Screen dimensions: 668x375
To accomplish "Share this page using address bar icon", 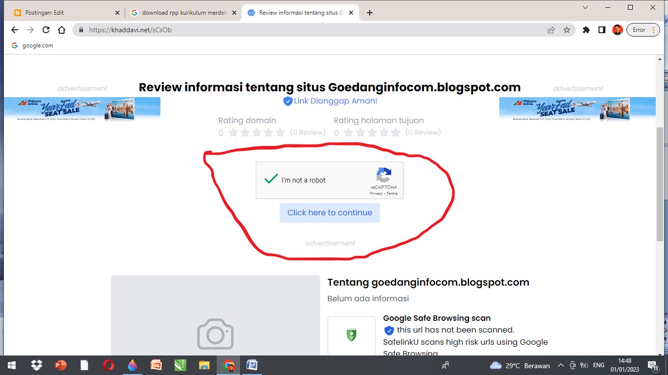I will point(551,30).
